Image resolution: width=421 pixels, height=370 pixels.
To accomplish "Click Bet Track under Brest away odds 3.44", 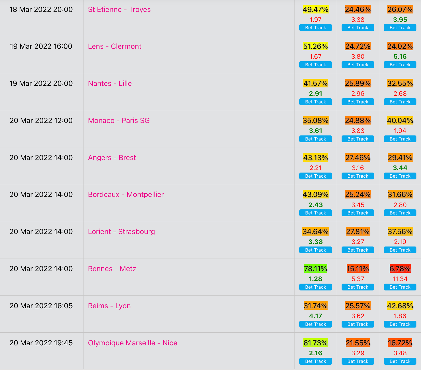I will (x=400, y=176).
